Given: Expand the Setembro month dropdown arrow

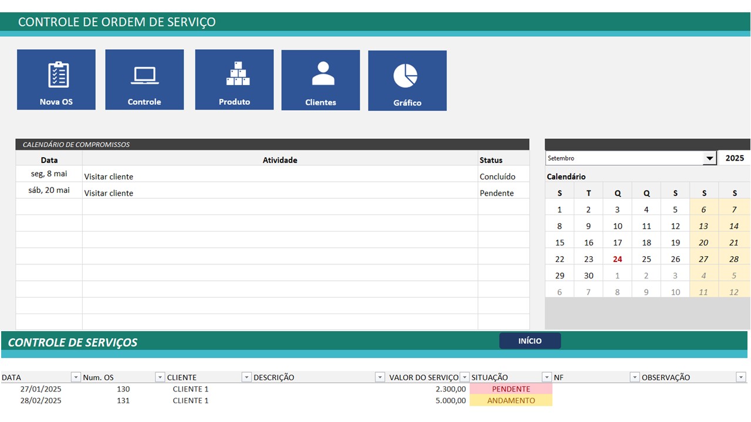Looking at the screenshot, I should (x=710, y=158).
